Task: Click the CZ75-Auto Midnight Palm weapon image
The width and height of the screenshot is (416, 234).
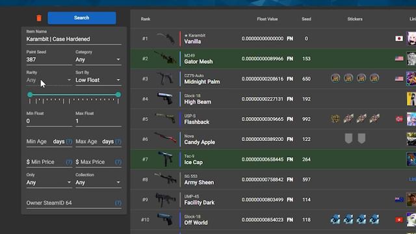Action: coord(166,79)
